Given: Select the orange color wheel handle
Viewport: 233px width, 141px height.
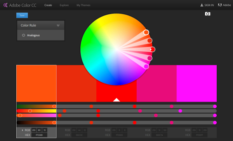Looking at the screenshot, I should (x=146, y=32).
